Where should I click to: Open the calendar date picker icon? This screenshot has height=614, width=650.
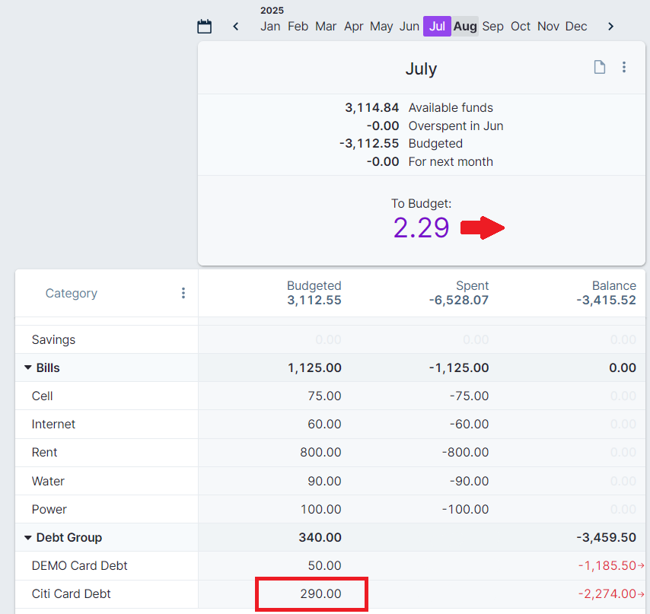[x=204, y=27]
